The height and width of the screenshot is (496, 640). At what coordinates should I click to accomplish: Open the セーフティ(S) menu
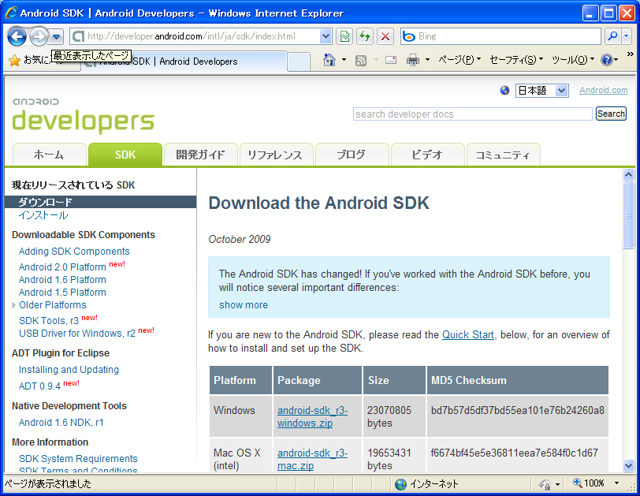[516, 60]
